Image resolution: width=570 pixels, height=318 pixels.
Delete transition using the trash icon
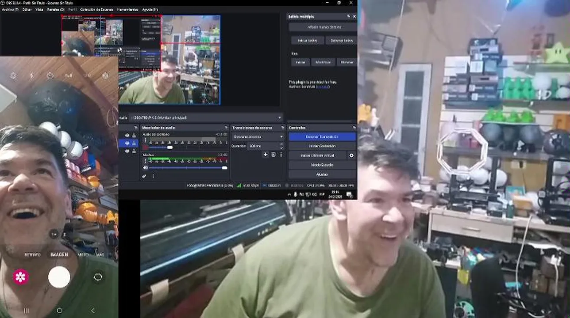[x=273, y=155]
